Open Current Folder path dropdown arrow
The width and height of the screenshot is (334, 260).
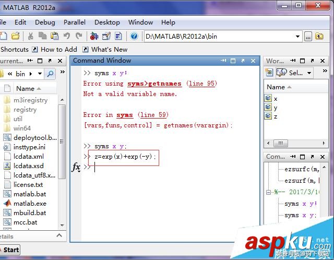[40, 74]
